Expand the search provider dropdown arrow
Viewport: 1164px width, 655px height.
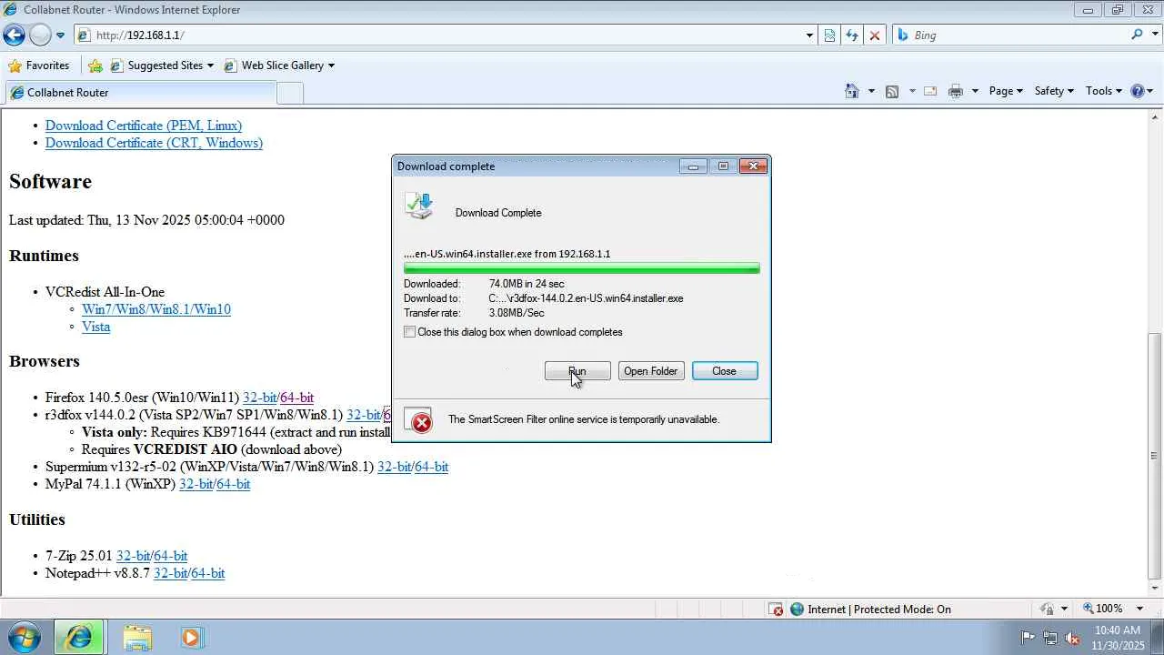point(1154,35)
